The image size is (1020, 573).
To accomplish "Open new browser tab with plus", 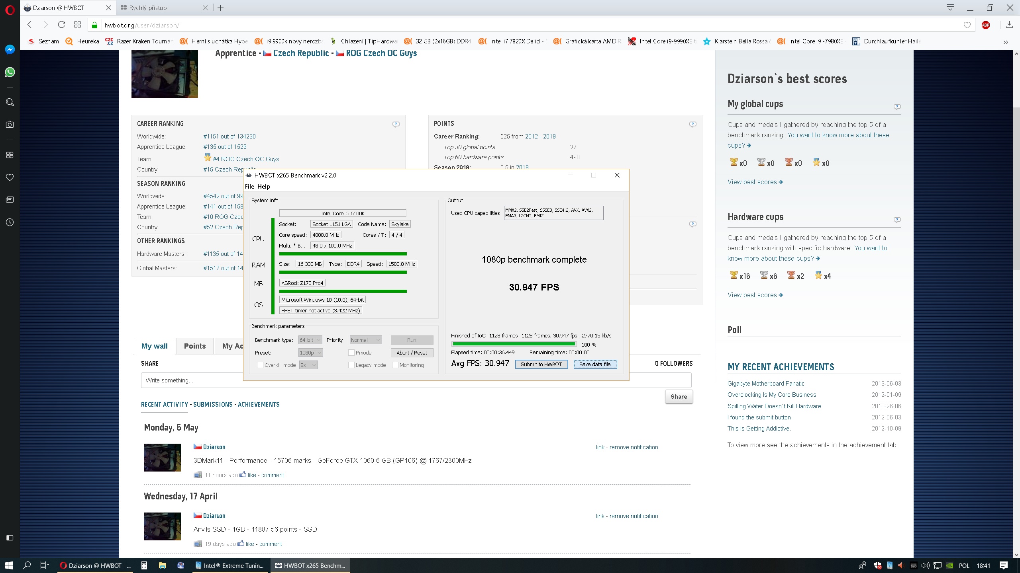I will tap(220, 8).
